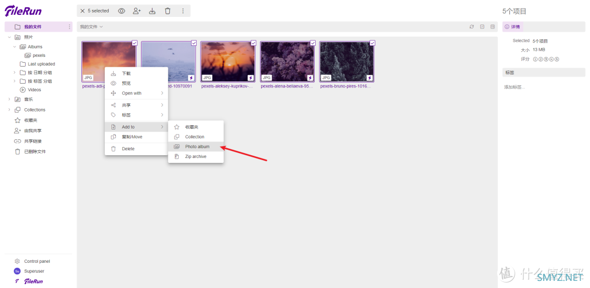Open the 标签 submenu in context menu
590x288 pixels.
pyautogui.click(x=136, y=115)
